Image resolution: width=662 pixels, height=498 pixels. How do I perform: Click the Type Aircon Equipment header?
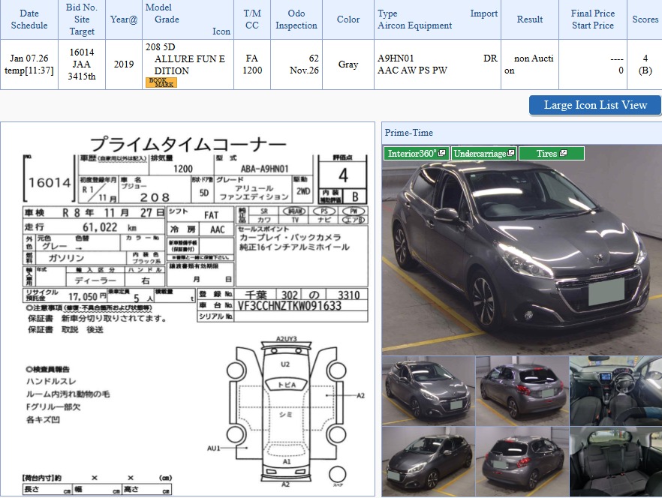[438, 19]
